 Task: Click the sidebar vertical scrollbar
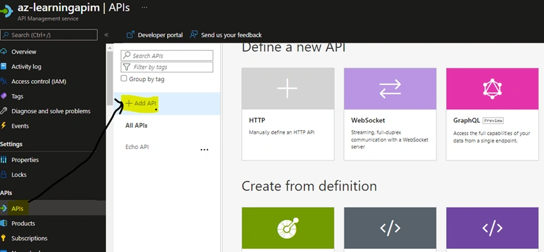coord(109,78)
